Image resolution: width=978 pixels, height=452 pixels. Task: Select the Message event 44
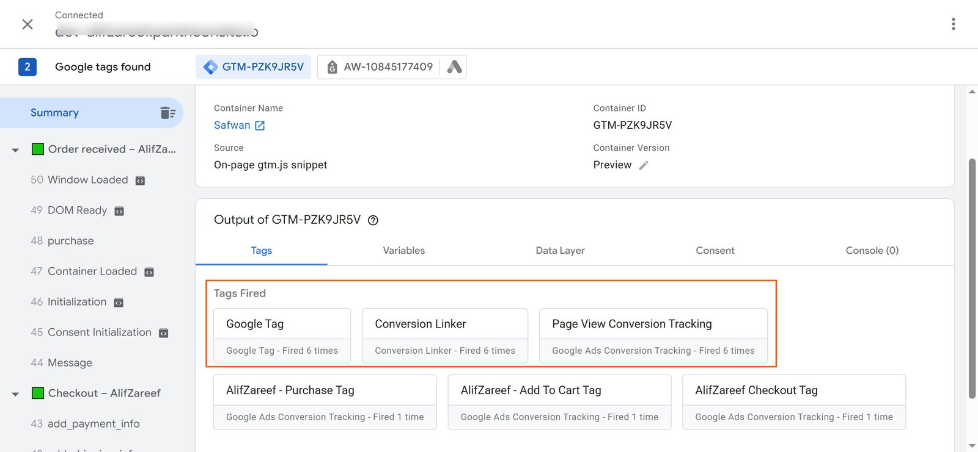(62, 363)
